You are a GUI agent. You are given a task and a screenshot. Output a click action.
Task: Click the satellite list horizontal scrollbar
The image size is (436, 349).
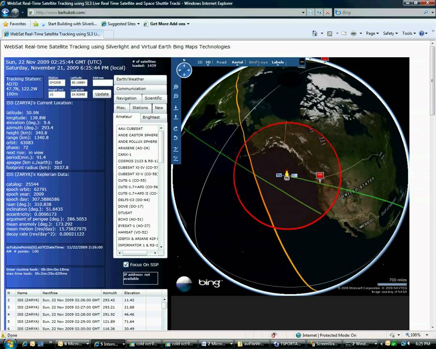138,253
